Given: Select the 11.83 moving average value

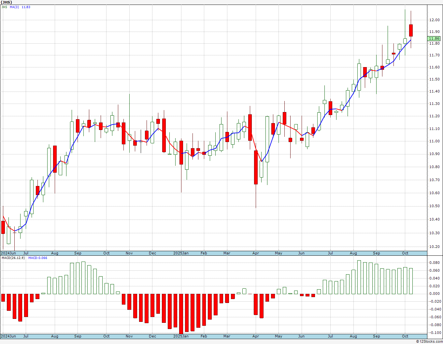Looking at the screenshot, I should click(x=26, y=7).
